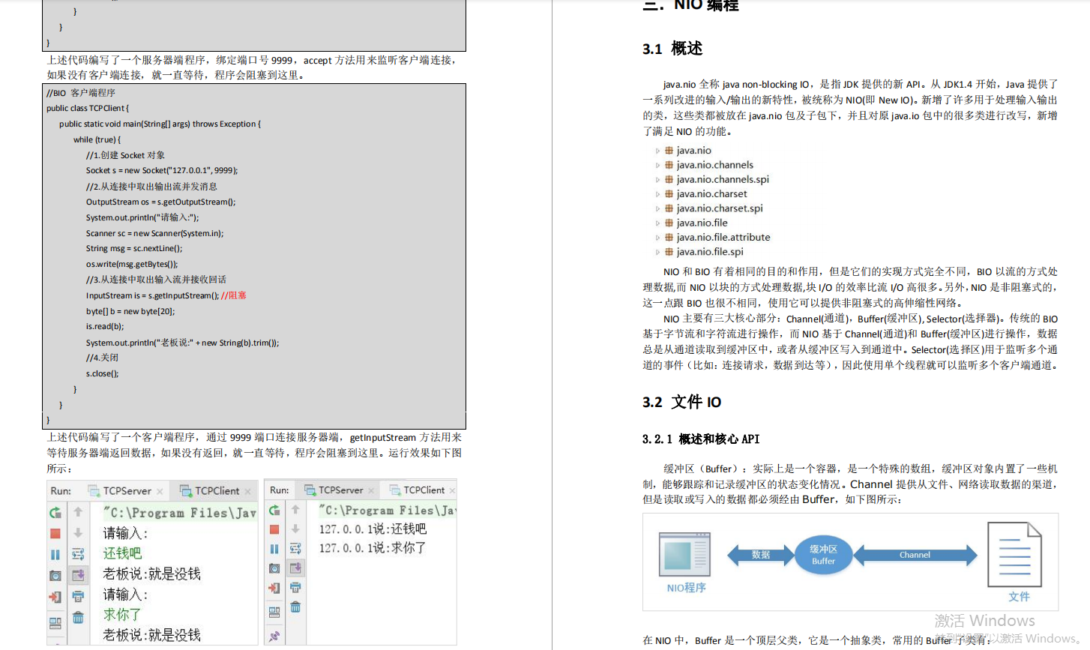The image size is (1090, 650).
Task: Close the TCPServer tab in the right Run panel
Action: [371, 491]
